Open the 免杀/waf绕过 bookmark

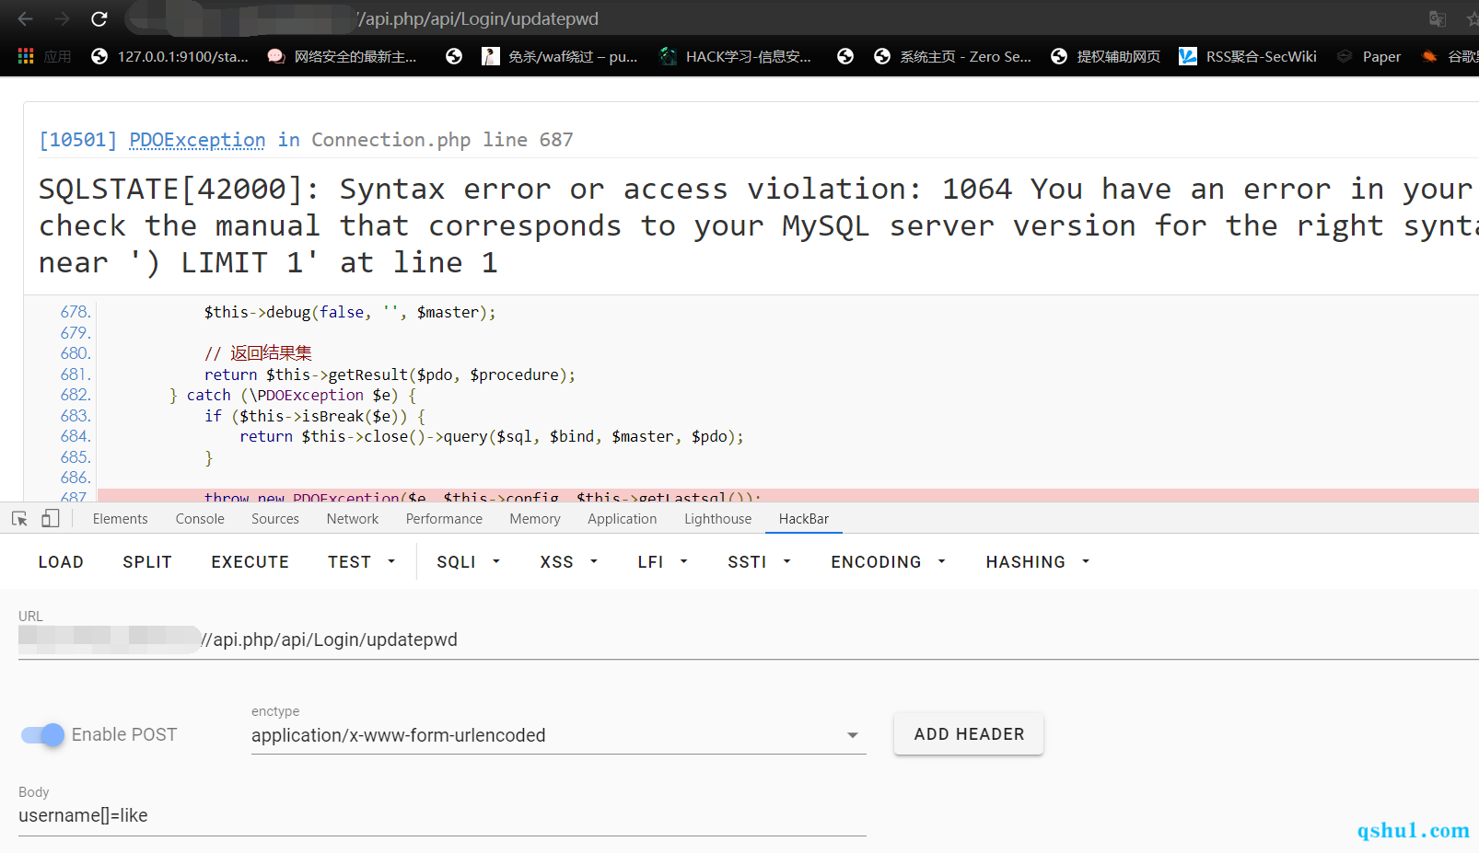pyautogui.click(x=560, y=56)
